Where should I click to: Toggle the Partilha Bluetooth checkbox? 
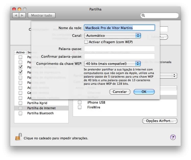click(x=20, y=113)
